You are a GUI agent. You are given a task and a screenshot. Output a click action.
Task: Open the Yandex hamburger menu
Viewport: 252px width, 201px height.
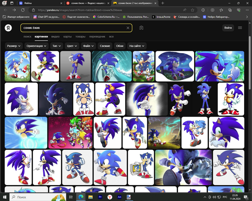click(x=240, y=28)
